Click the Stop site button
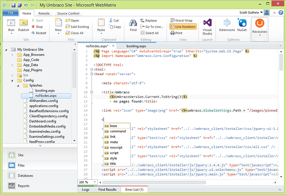 pos(37,27)
